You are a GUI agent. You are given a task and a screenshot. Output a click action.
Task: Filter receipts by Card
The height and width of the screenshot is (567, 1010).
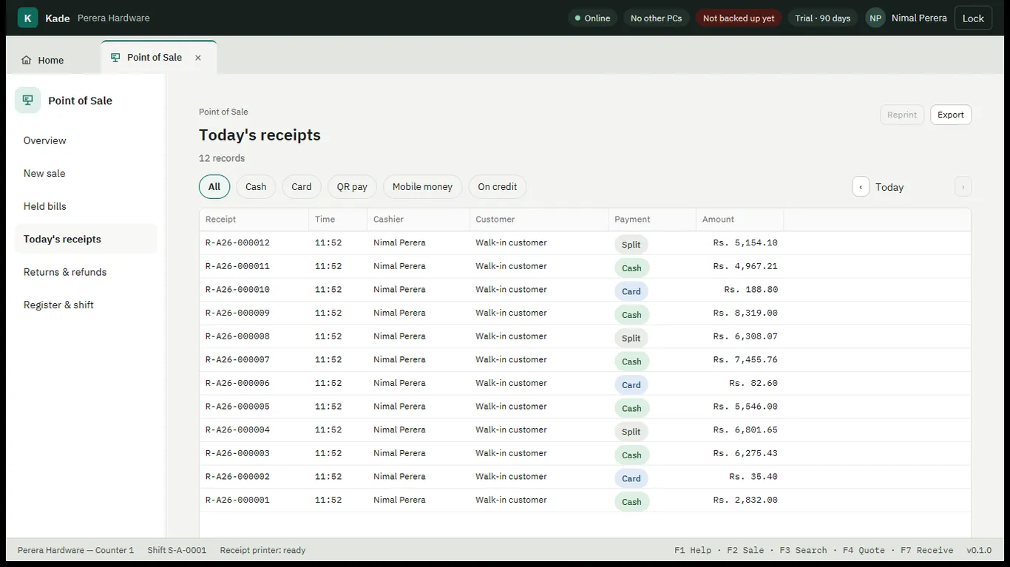coord(302,186)
